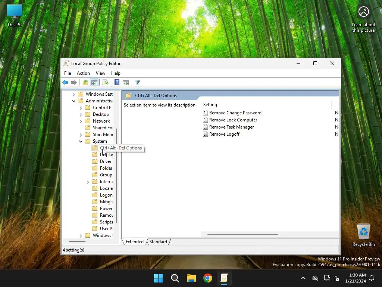Click the Driver folder icon in tree

click(x=95, y=161)
